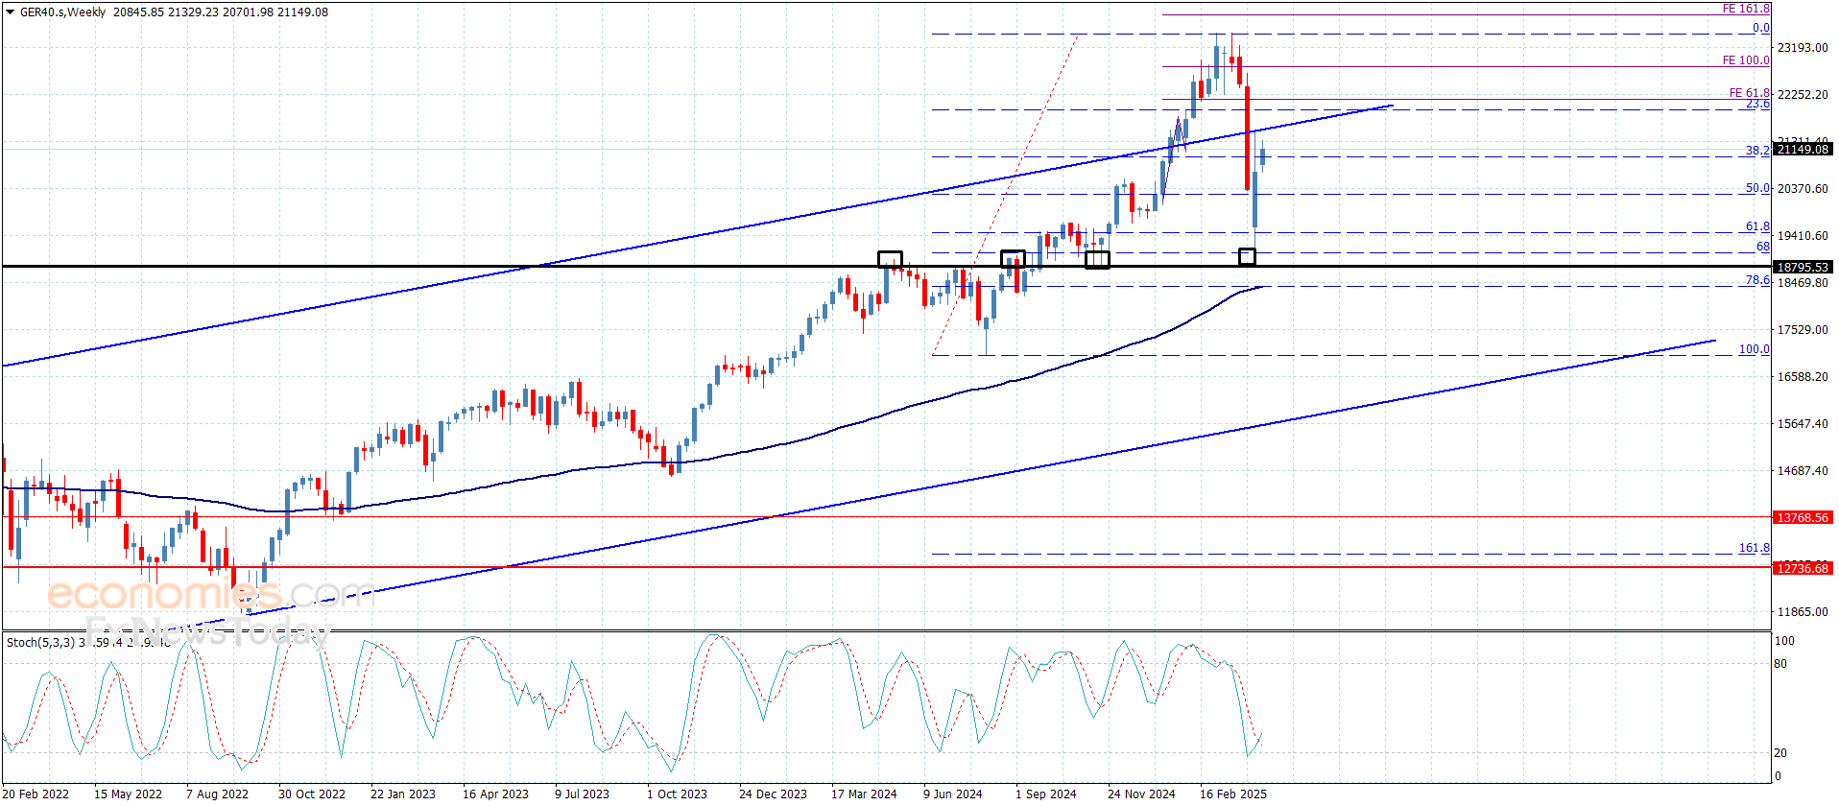Click price axis value '16588.20'

[1803, 376]
